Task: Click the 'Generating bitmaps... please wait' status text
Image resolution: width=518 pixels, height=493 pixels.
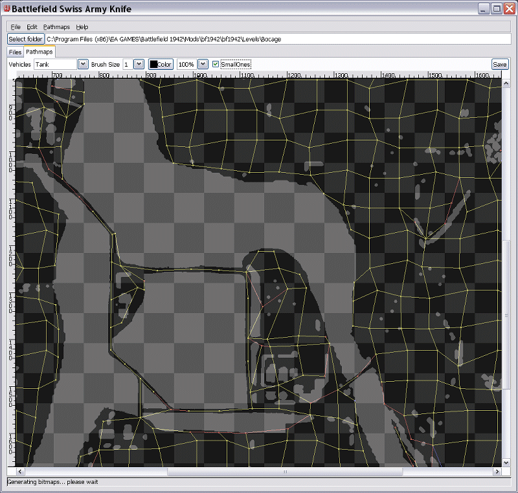Action: pyautogui.click(x=53, y=482)
